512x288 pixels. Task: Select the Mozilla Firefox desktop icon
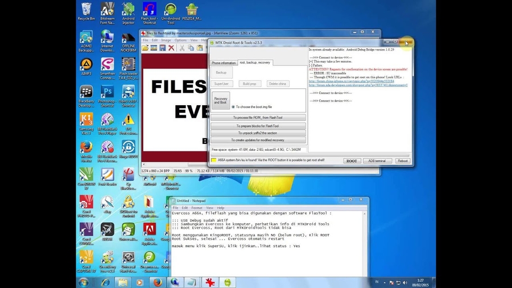point(86,151)
